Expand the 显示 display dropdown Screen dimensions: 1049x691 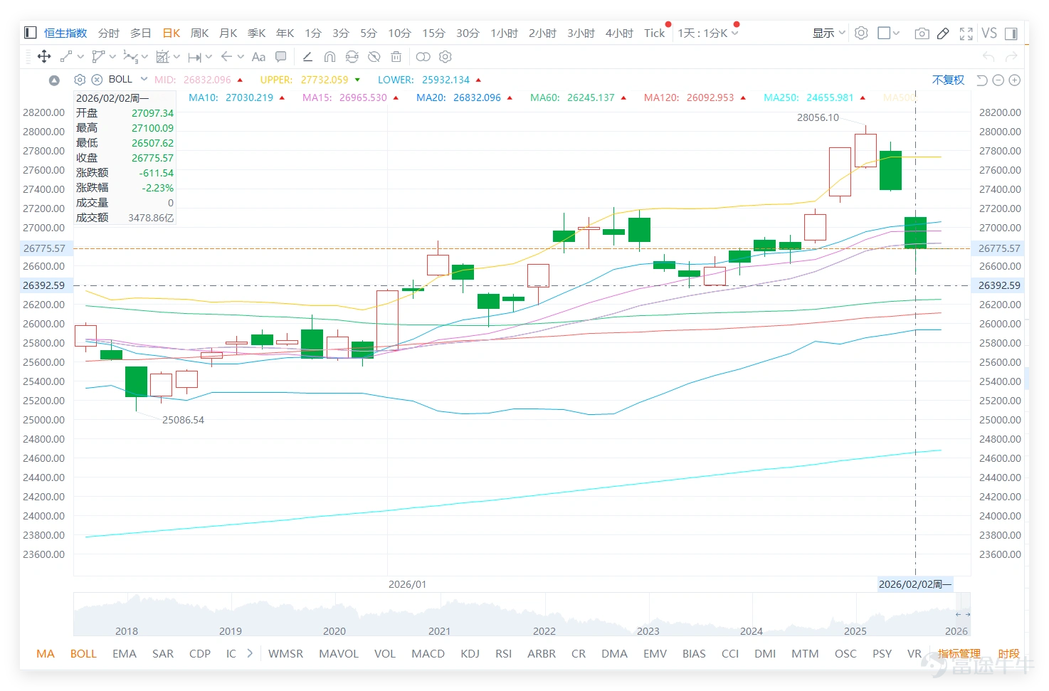click(829, 33)
